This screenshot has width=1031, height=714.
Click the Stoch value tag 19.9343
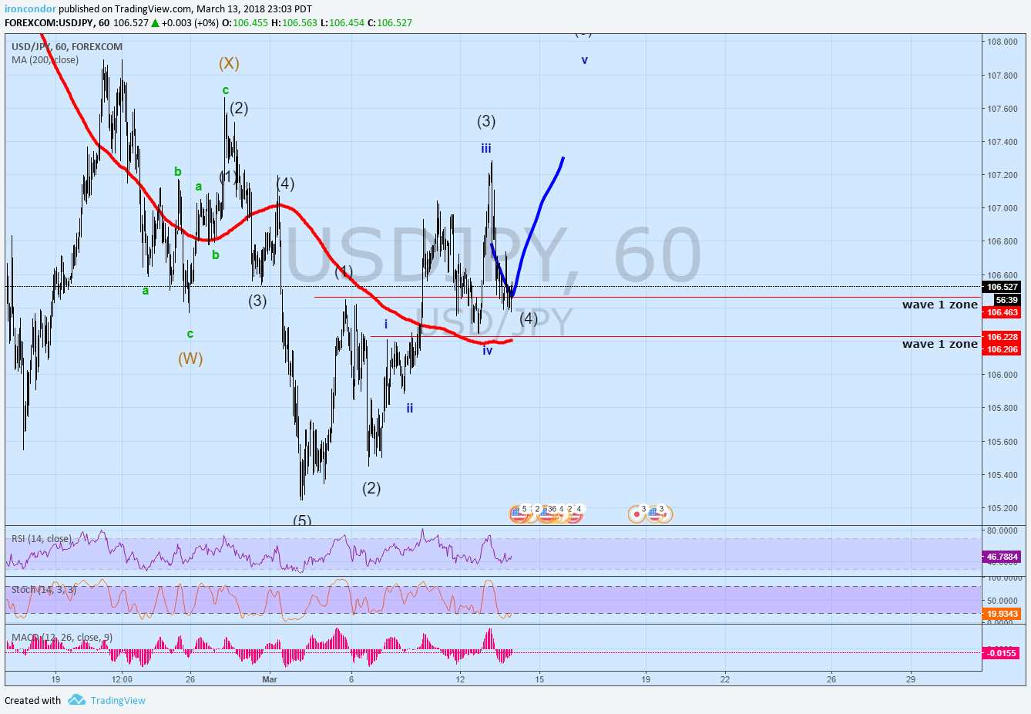[x=1002, y=615]
